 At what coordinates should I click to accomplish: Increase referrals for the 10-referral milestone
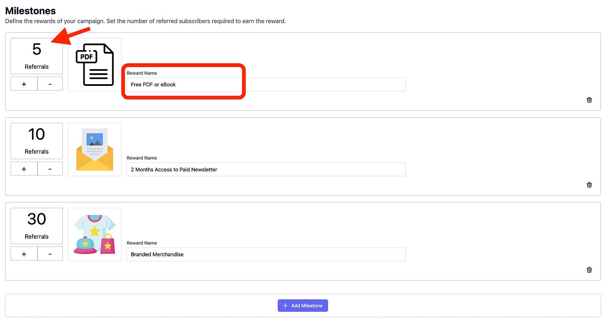24,169
